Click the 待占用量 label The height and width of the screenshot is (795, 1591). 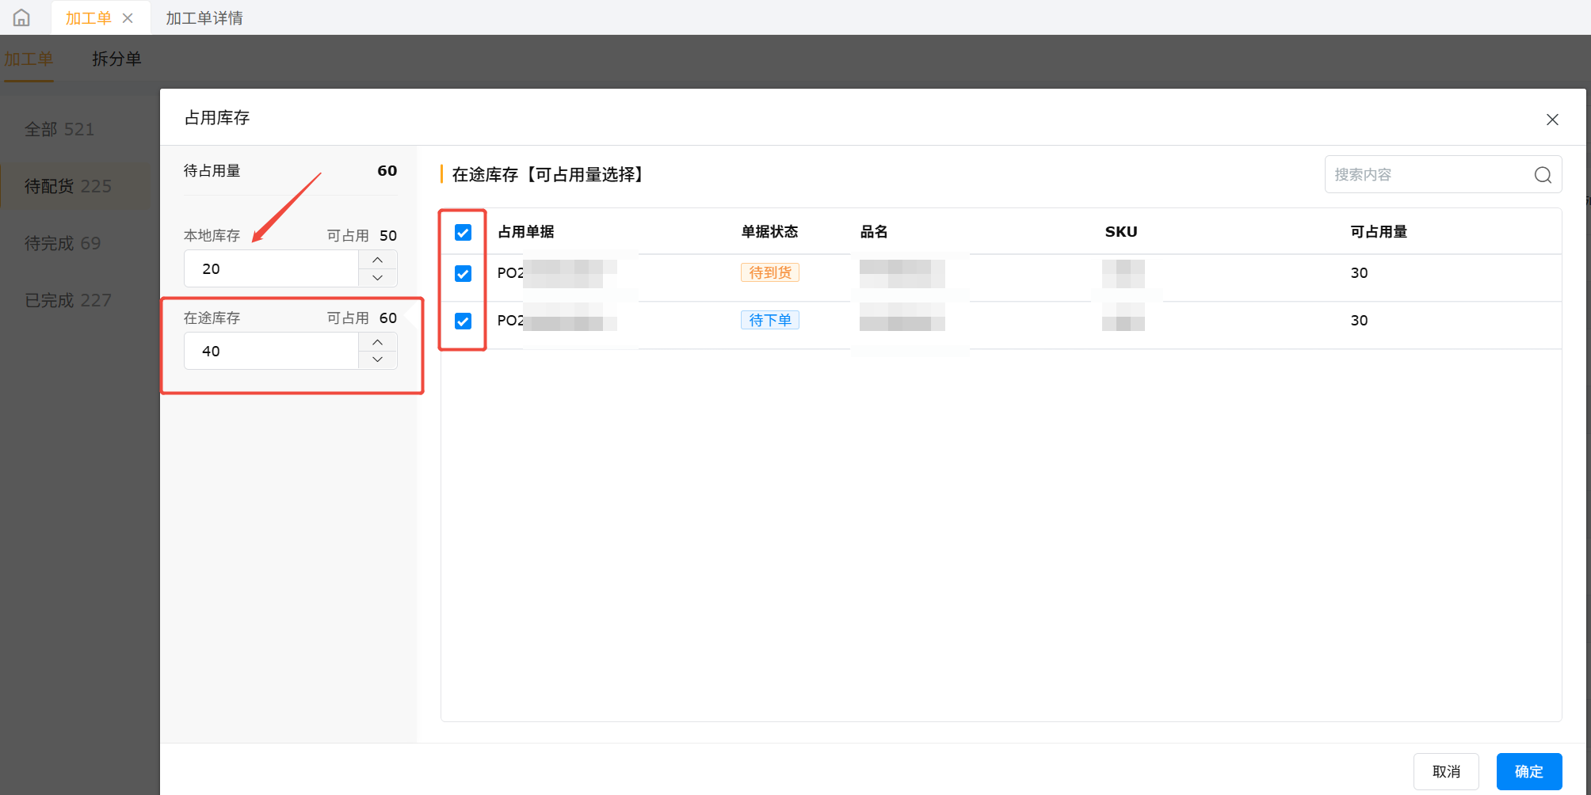(212, 171)
